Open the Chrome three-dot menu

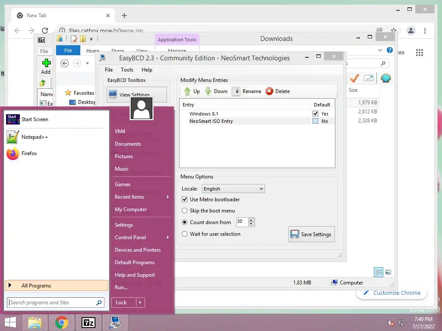pos(425,31)
